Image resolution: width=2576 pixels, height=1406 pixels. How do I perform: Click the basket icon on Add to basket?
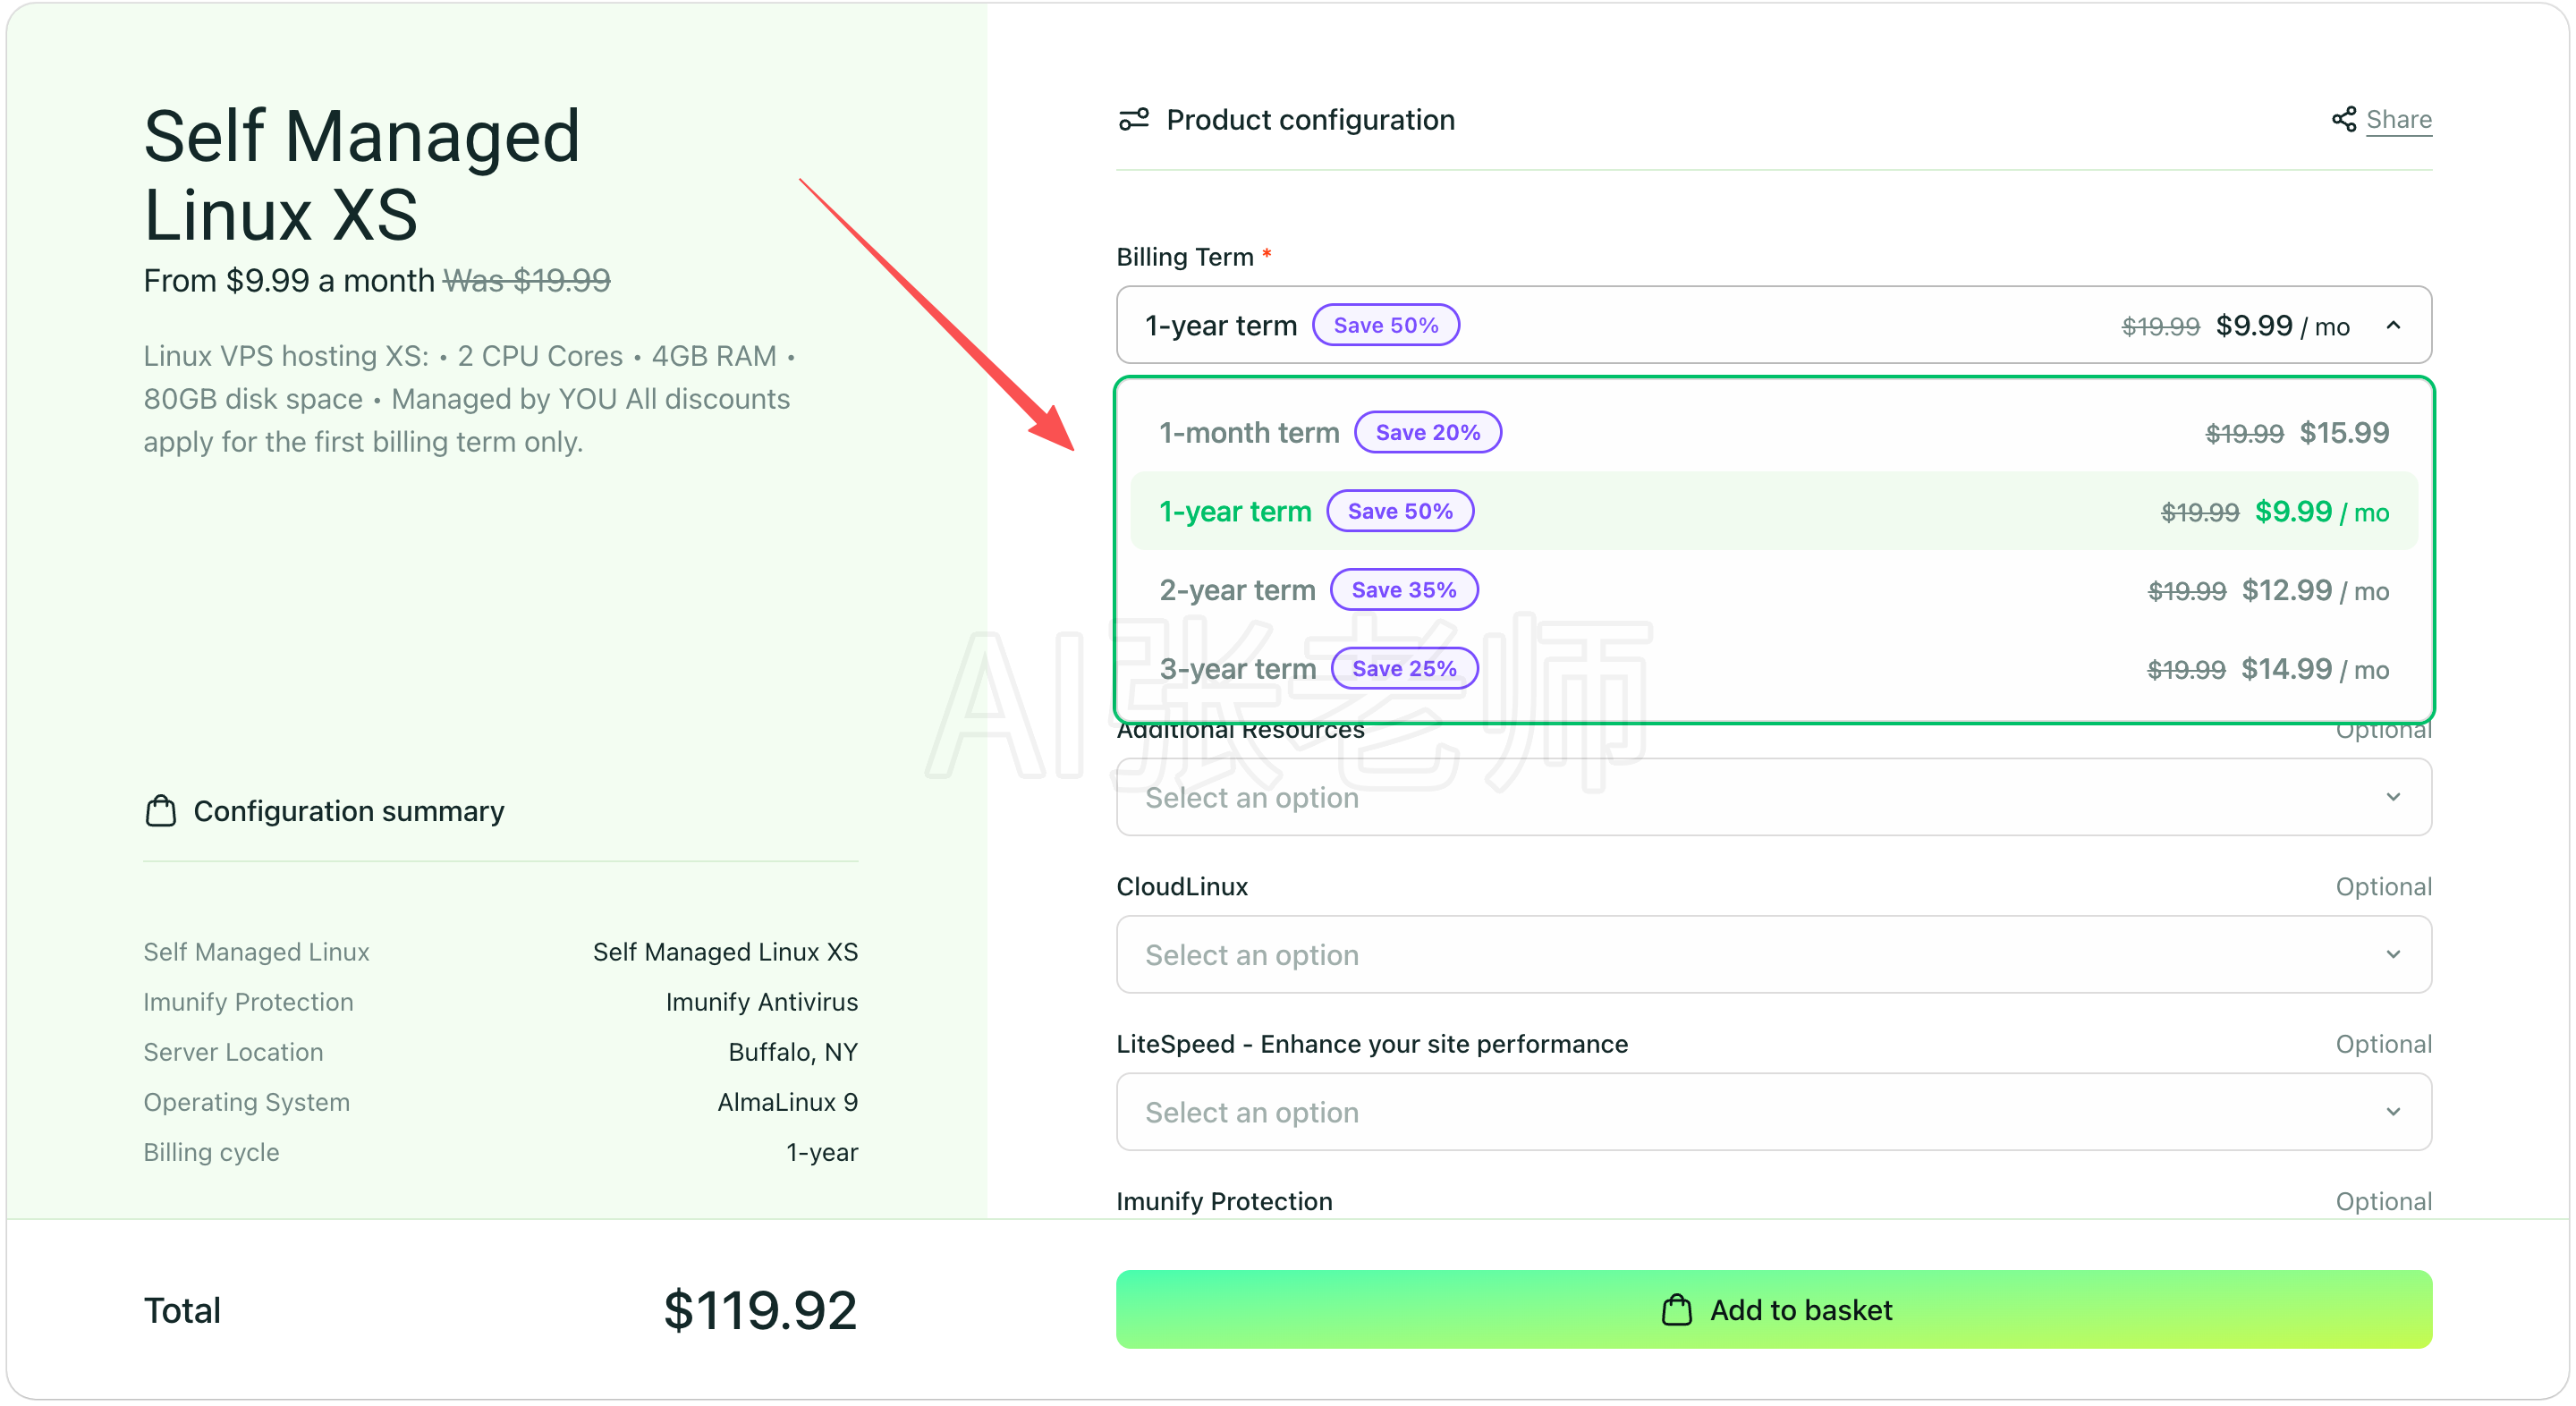1676,1310
